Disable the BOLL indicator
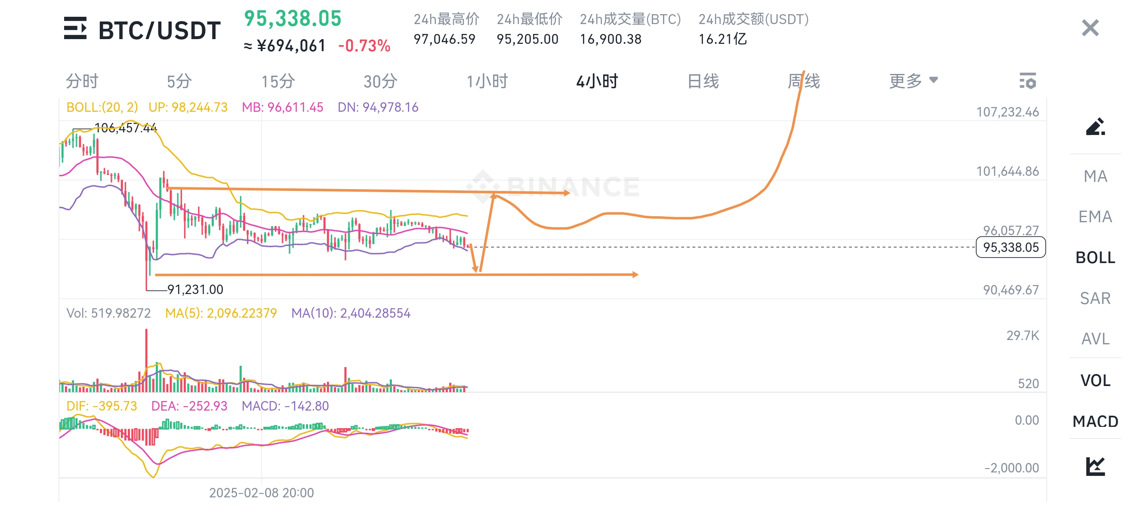Viewport: 1141px width, 515px height. pos(1095,257)
